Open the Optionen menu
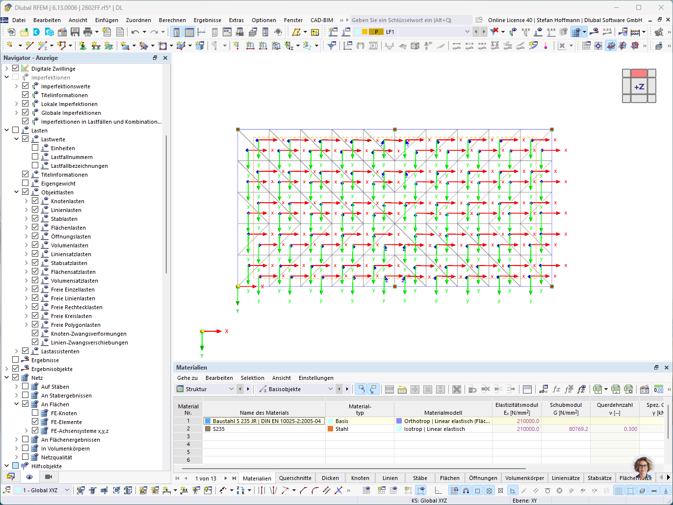Screen dimensions: 673x505 click(263, 20)
